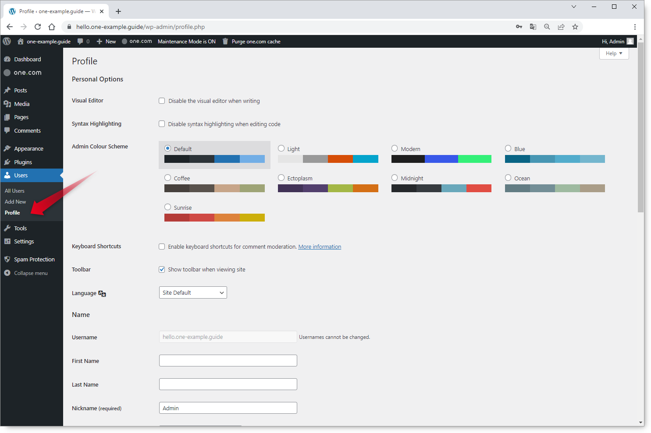Check Disable the visual editor when writing
The width and height of the screenshot is (651, 433).
pyautogui.click(x=162, y=100)
